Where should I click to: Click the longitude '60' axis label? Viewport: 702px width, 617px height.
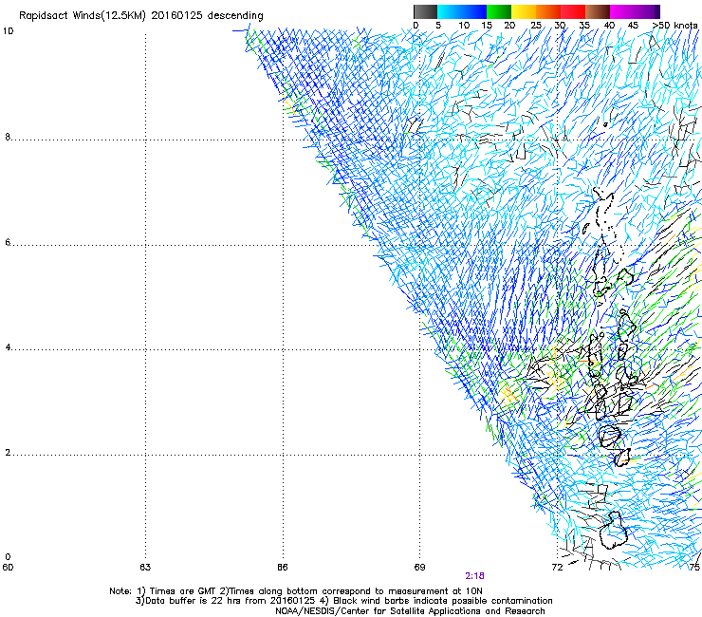coord(8,568)
